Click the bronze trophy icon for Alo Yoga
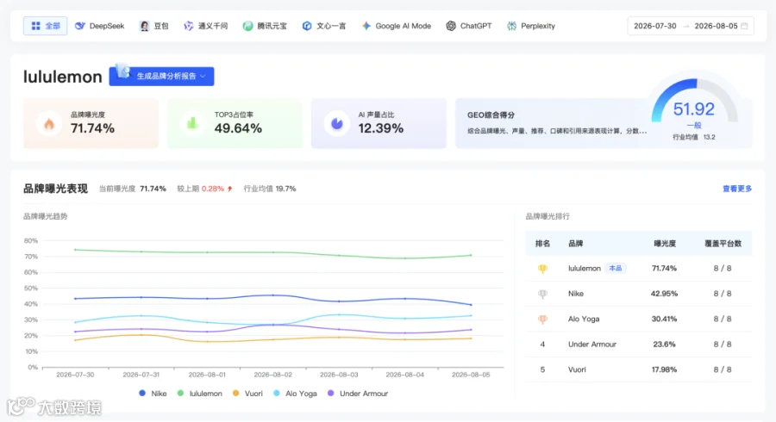 coord(542,320)
